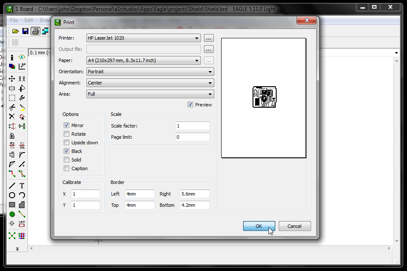Image resolution: width=407 pixels, height=271 pixels.
Task: Select the Arc tool
Action: [x=22, y=195]
